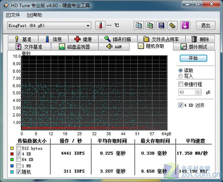Enable the 512 bytes transfer size checkbox
Image resolution: width=223 pixels, height=182 pixels.
(x=19, y=148)
